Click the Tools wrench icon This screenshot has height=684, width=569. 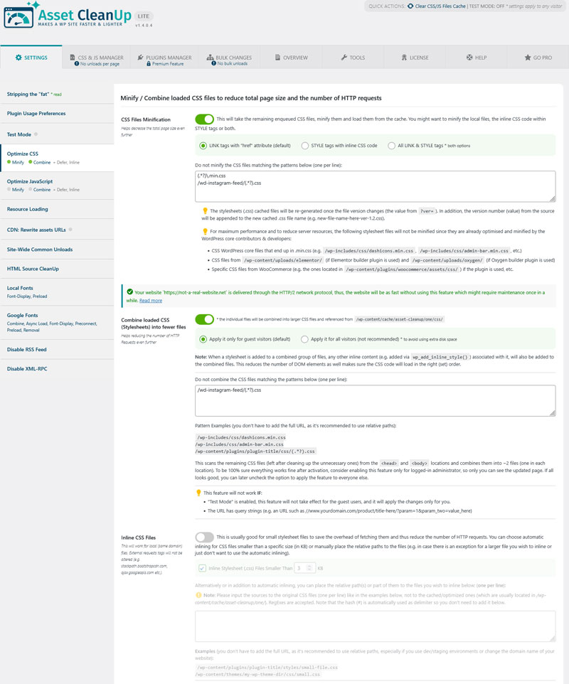[x=344, y=58]
